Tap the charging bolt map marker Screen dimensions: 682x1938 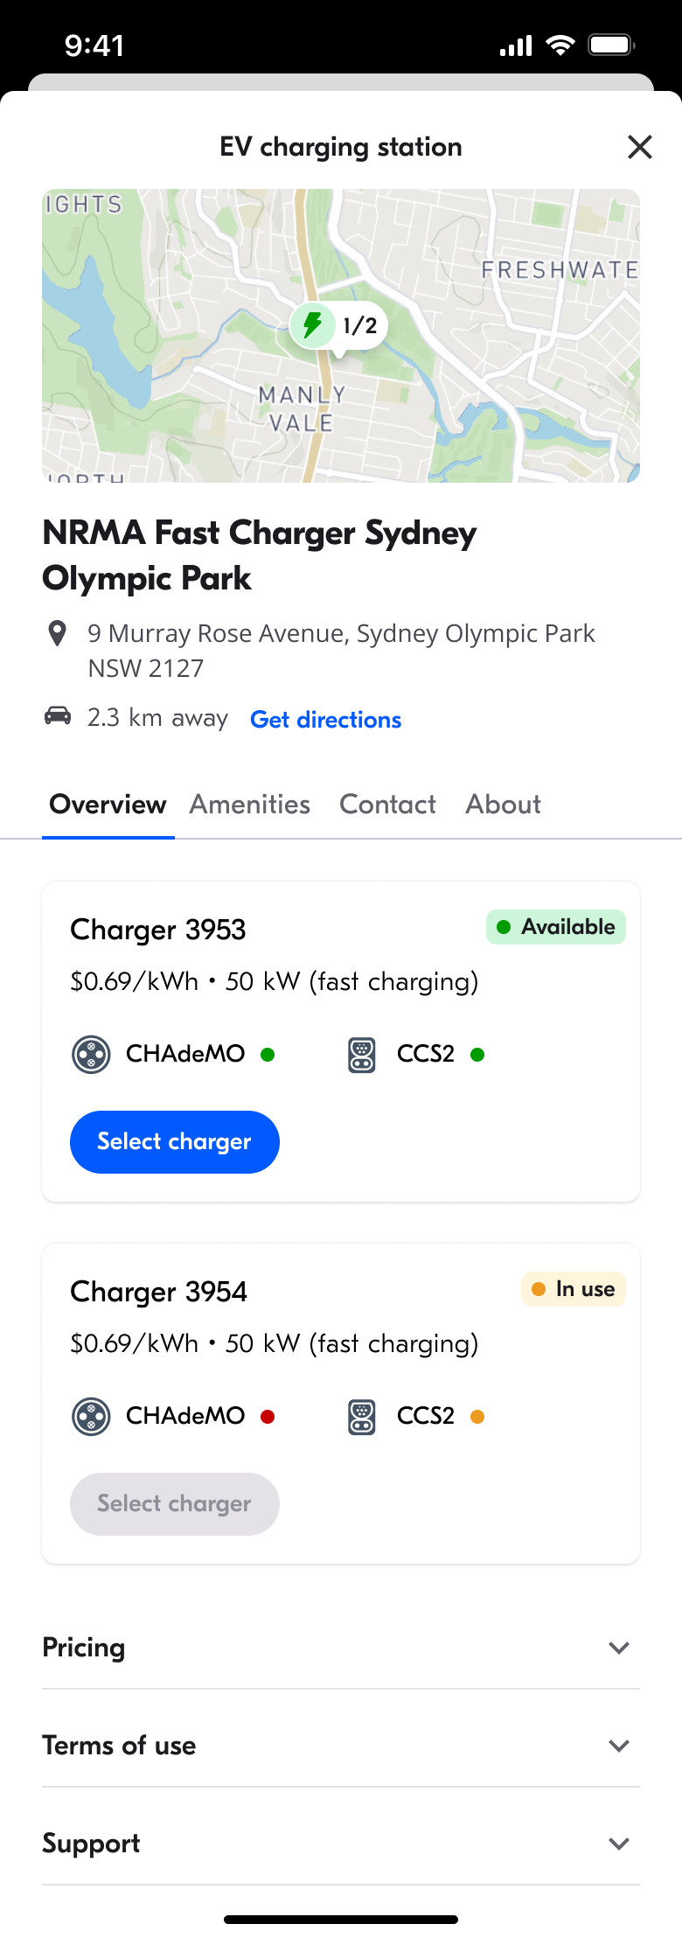coord(312,325)
